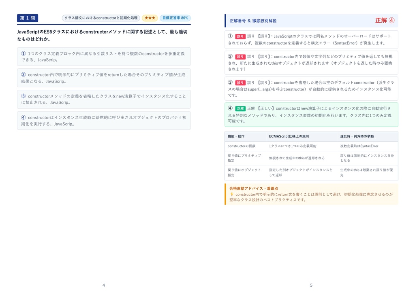
Task: Click the red 誤り badge in explanation ②
Action: click(x=240, y=57)
